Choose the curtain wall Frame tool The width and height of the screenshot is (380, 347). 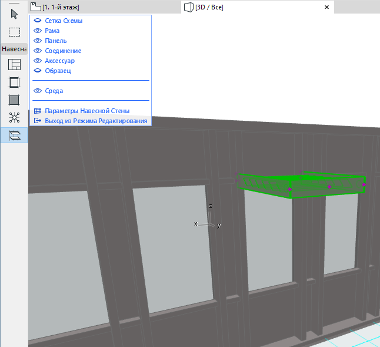click(14, 82)
